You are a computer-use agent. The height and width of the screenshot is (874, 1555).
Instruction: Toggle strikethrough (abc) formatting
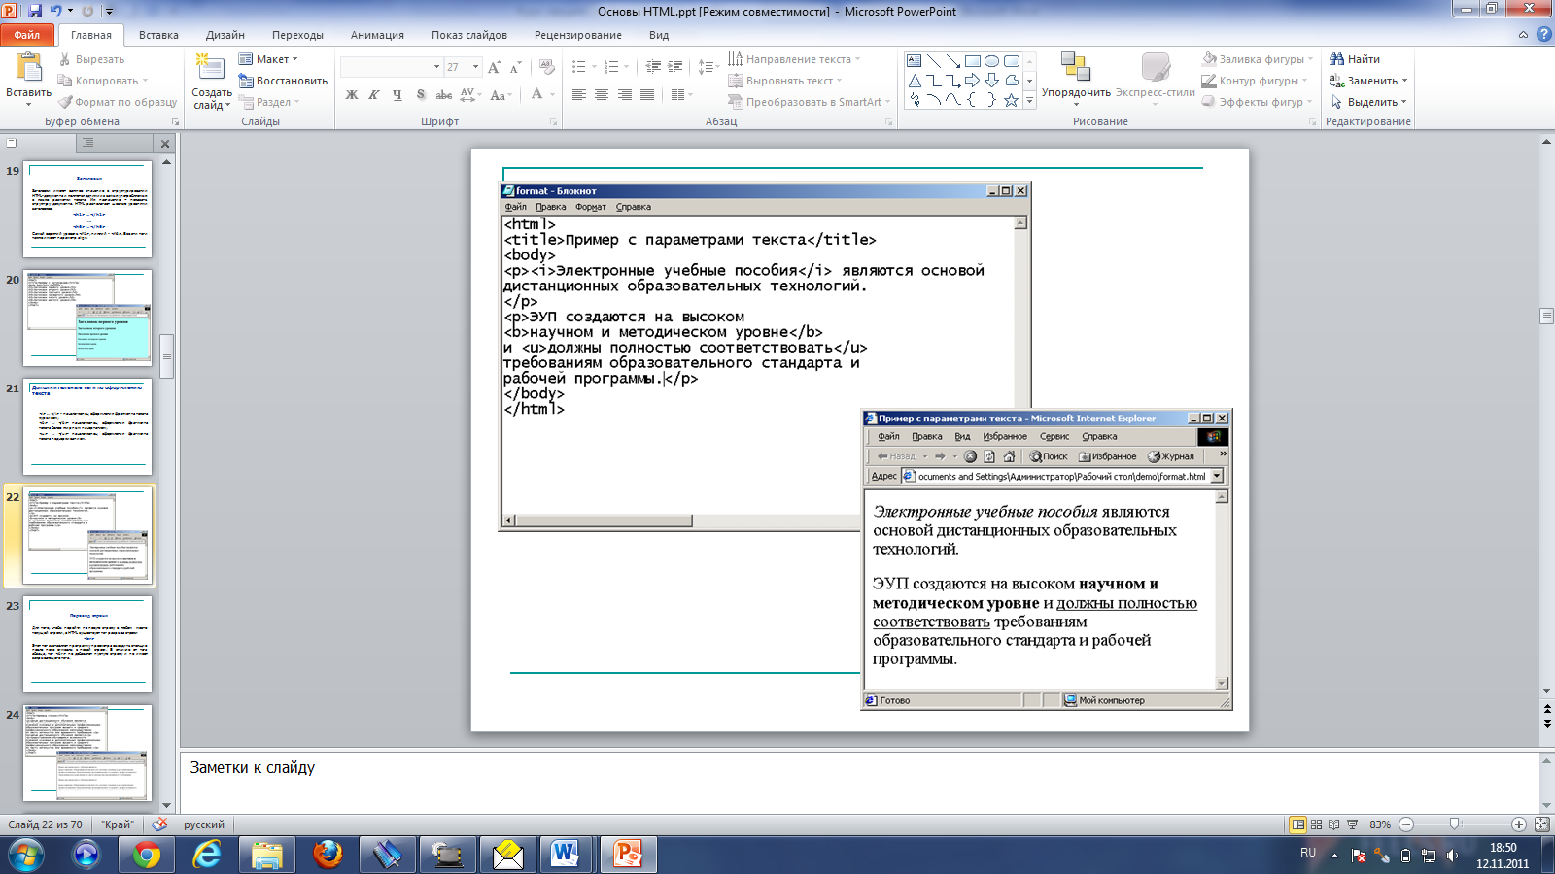(x=443, y=94)
